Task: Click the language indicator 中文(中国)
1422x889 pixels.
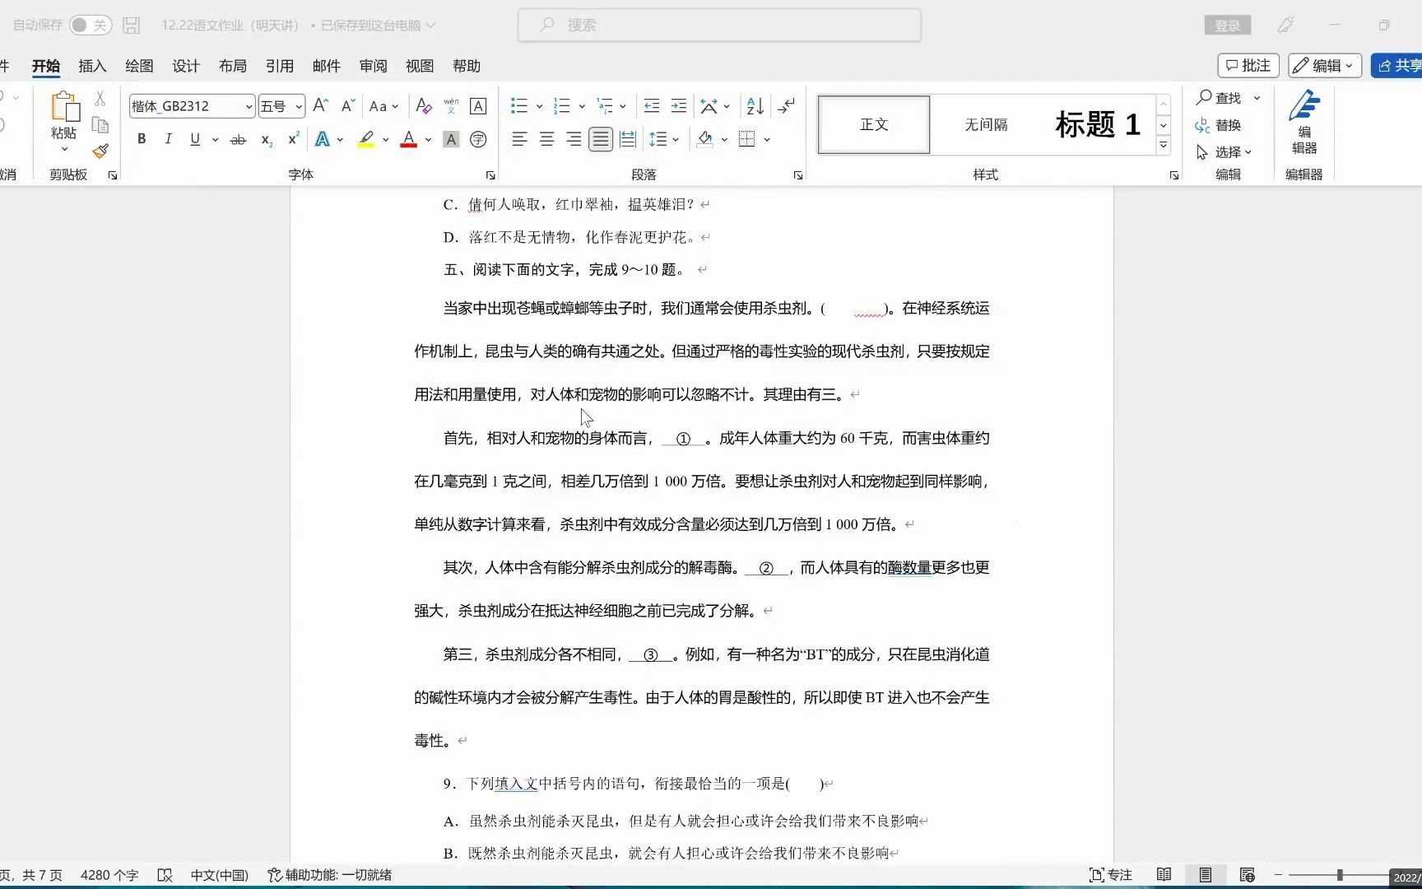Action: pyautogui.click(x=219, y=875)
